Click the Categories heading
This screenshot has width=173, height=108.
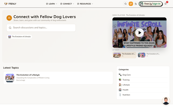[x=124, y=69]
